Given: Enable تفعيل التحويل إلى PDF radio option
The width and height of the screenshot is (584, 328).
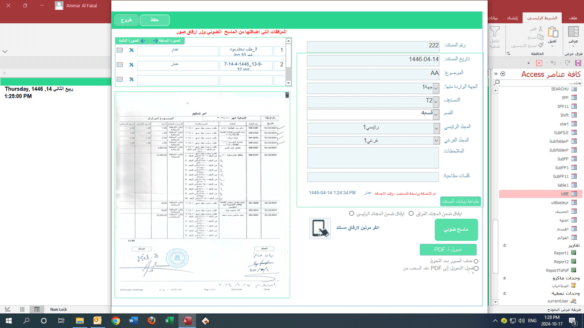Looking at the screenshot, I should tap(476, 268).
